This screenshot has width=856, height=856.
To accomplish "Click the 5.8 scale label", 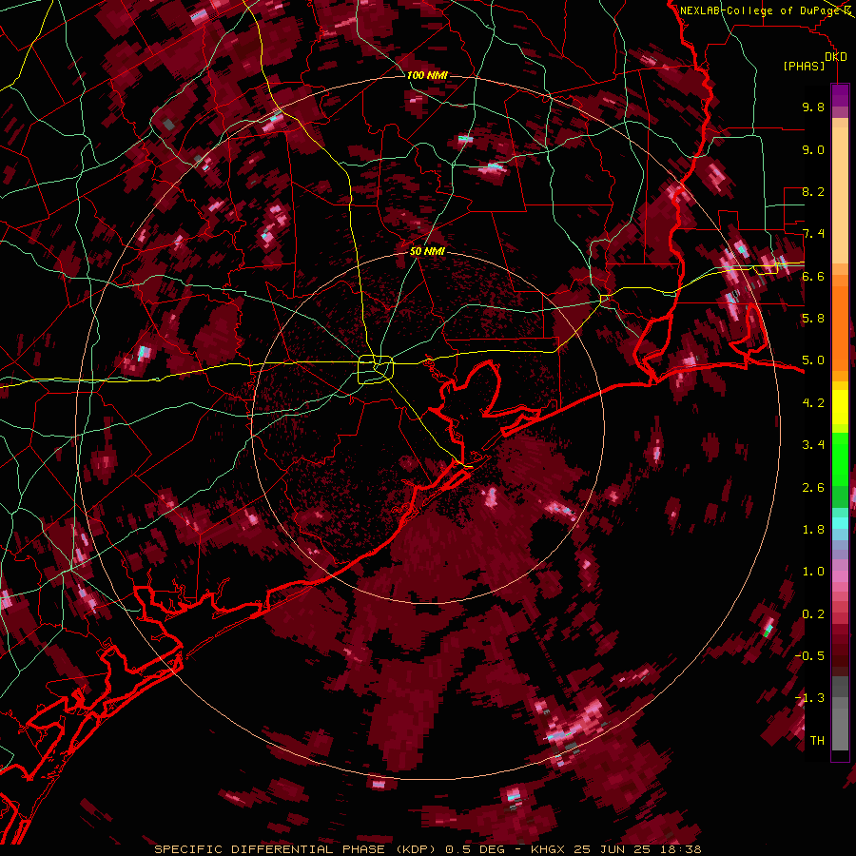I will (x=813, y=319).
